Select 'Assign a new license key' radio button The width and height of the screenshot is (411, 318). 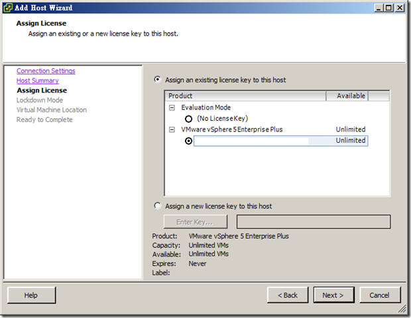[157, 206]
